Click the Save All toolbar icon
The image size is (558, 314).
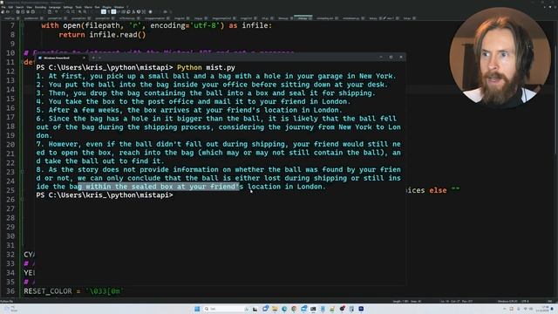point(17,11)
